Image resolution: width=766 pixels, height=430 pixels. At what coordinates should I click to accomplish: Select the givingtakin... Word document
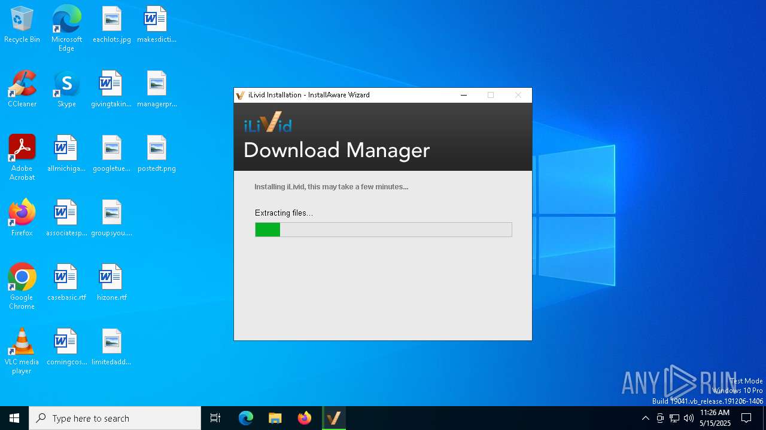[111, 89]
